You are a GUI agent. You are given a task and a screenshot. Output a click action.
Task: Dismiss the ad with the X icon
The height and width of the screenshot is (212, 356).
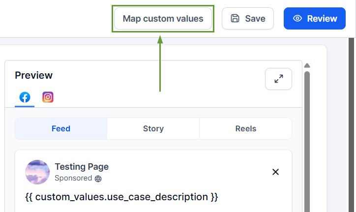(x=275, y=172)
